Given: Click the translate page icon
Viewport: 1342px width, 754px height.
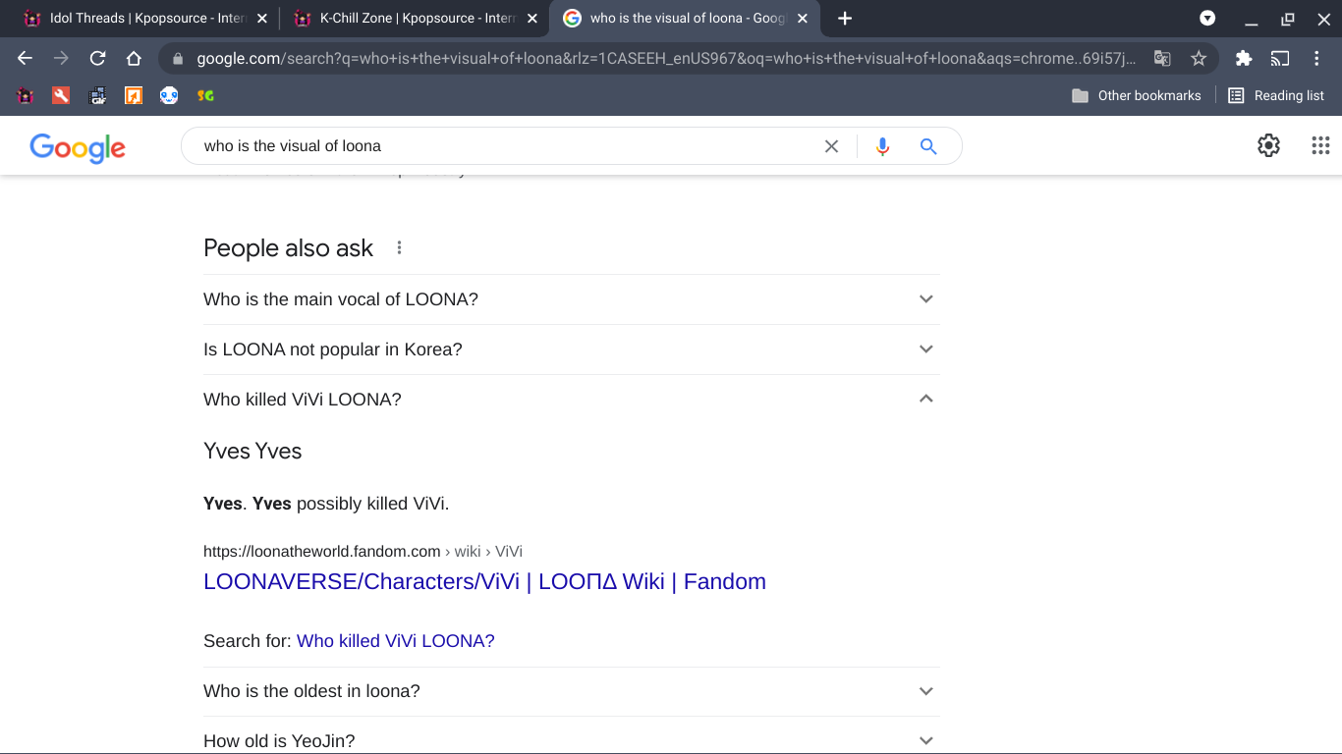Looking at the screenshot, I should pyautogui.click(x=1162, y=59).
